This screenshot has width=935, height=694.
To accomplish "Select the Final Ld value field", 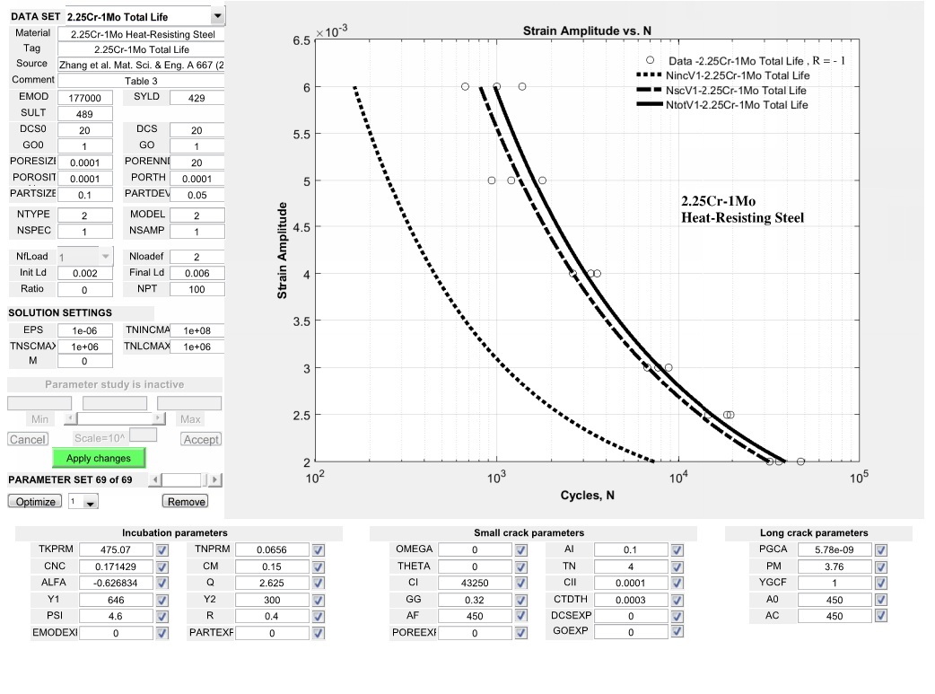I will pyautogui.click(x=197, y=274).
